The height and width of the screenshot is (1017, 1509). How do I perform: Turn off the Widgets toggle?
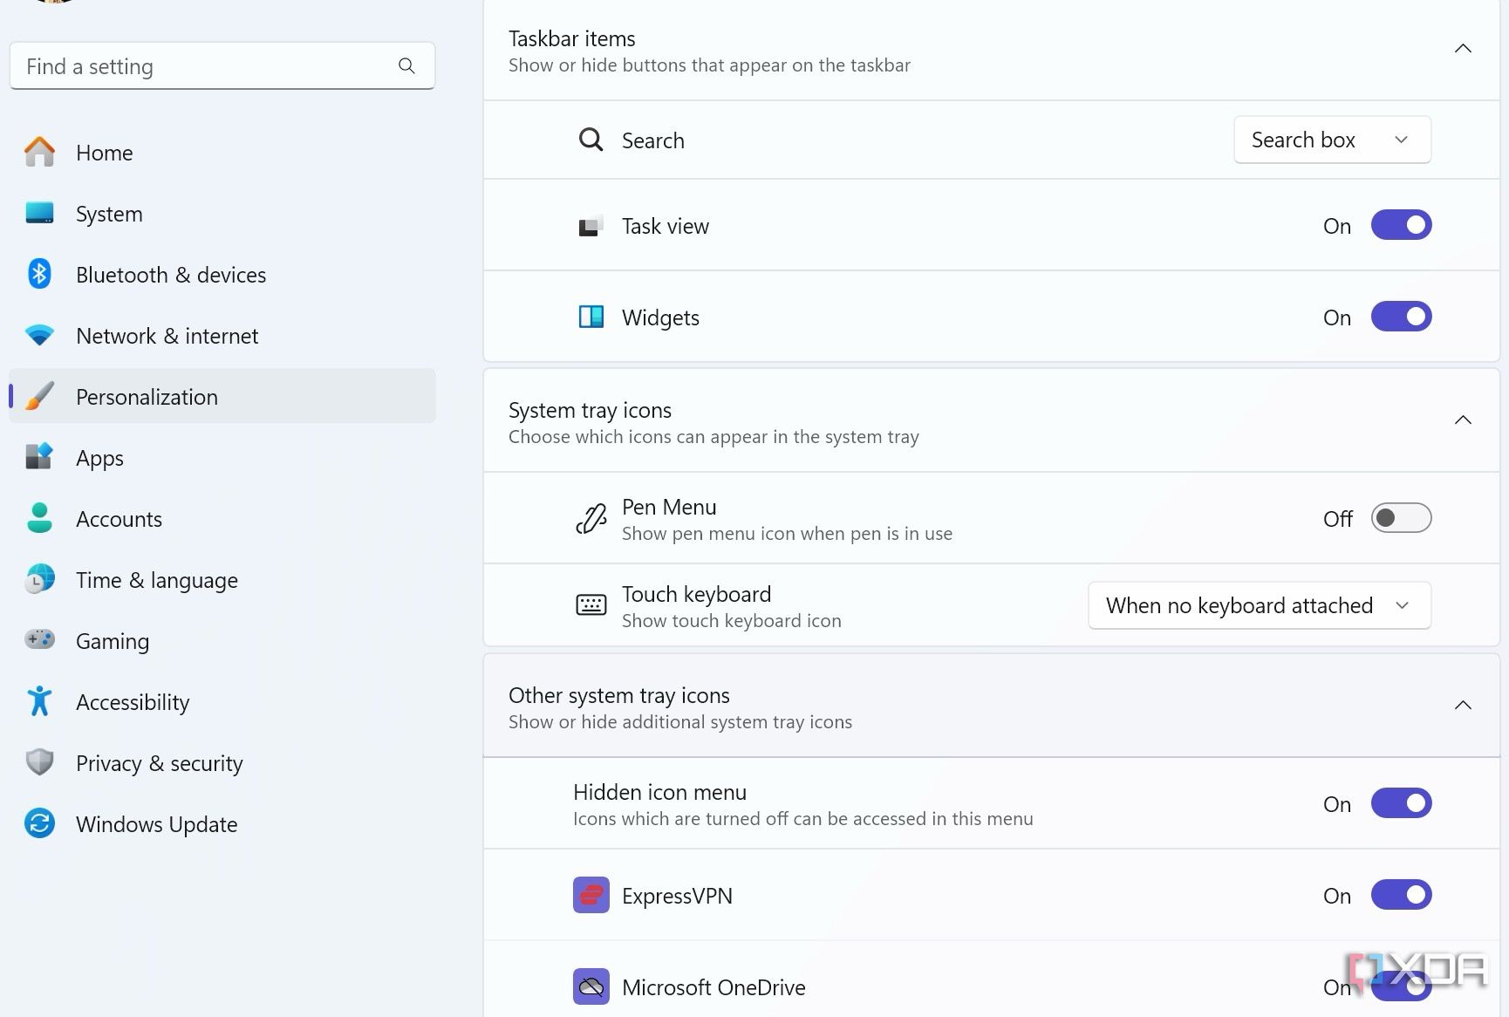(1401, 317)
